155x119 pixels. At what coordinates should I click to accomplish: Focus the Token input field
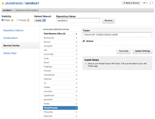117,35
